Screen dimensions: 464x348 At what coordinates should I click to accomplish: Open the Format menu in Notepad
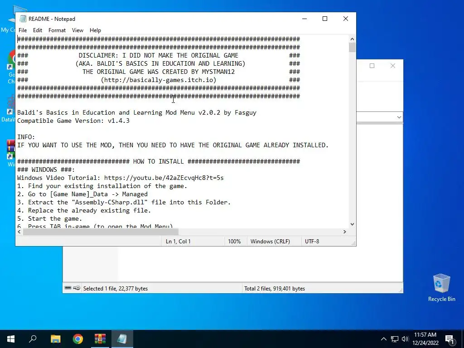(x=57, y=30)
